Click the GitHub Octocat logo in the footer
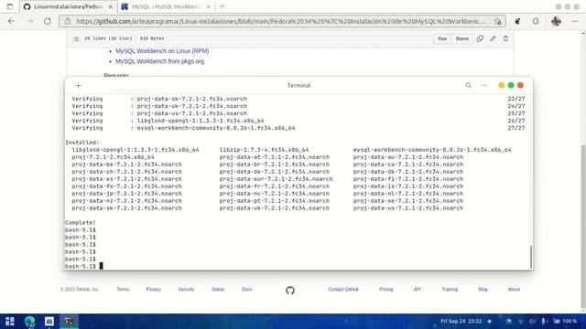Image resolution: width=586 pixels, height=329 pixels. click(x=290, y=291)
